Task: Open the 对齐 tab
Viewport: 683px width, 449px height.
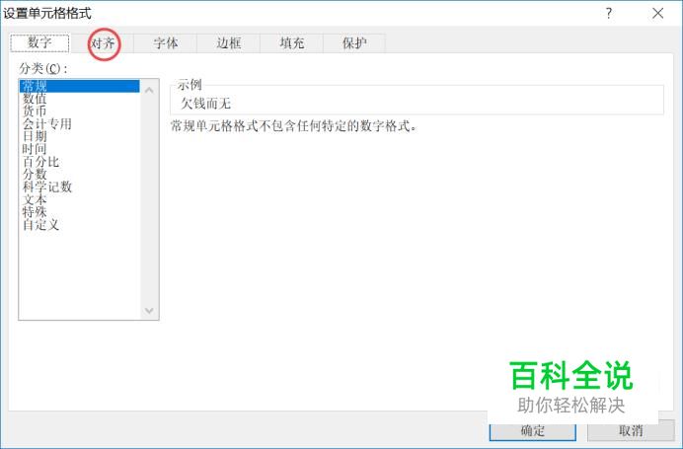Action: 104,43
